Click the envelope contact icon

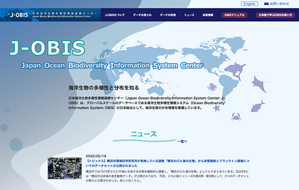point(266,4)
